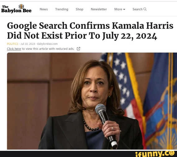The width and height of the screenshot is (177, 157).
Task: Open the article's main photo
Action: click(92, 101)
